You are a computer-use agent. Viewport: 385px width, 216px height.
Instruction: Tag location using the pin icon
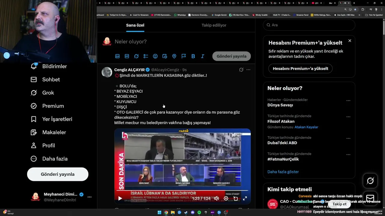[x=174, y=56]
